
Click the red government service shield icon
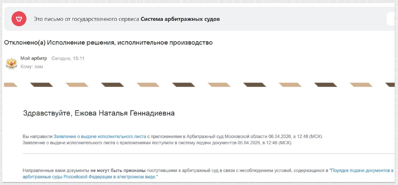19,19
